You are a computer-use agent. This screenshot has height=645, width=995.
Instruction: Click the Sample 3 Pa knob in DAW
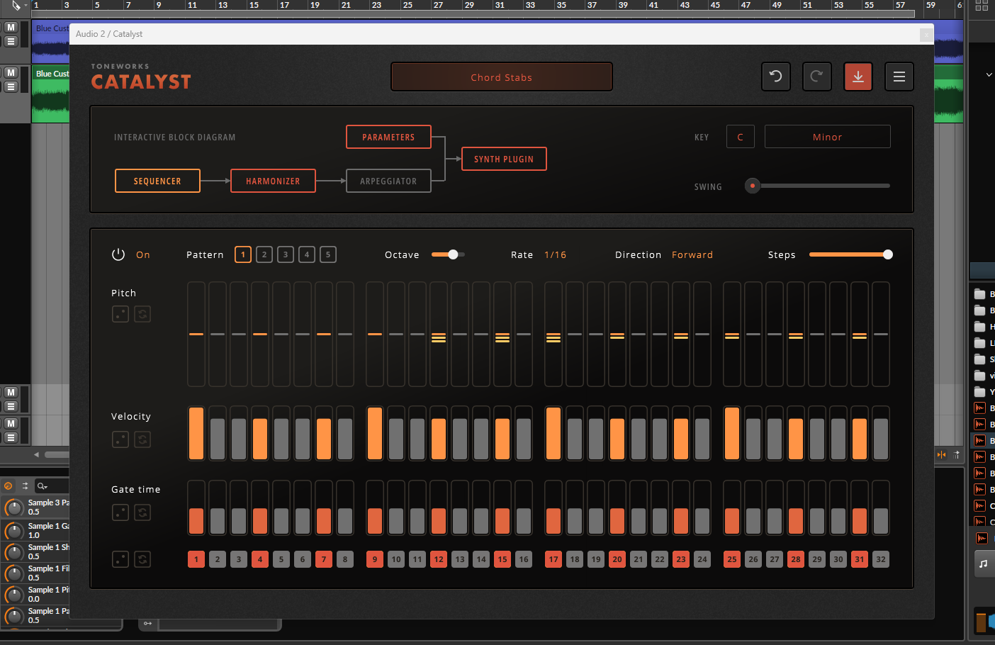point(13,507)
